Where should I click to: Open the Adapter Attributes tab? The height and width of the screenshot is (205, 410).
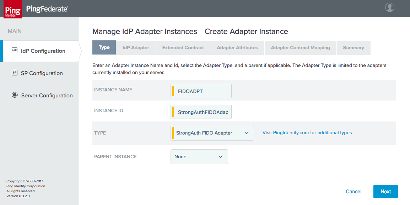point(237,48)
